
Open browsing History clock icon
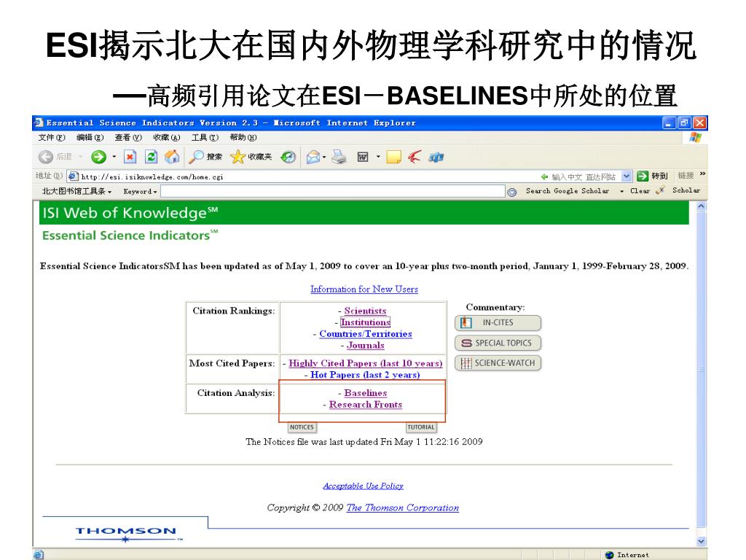288,157
